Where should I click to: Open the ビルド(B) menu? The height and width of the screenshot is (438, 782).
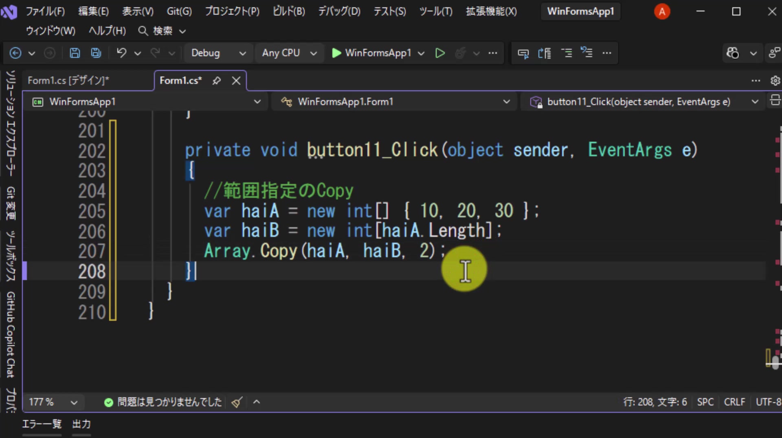coord(289,11)
